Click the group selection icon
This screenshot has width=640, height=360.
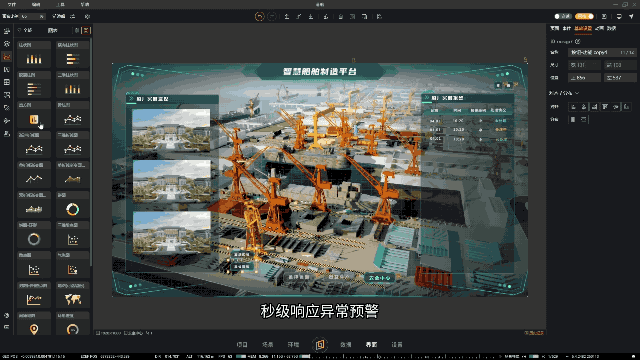tap(353, 16)
